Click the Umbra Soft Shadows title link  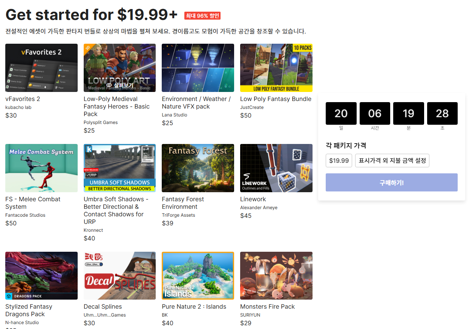point(116,211)
